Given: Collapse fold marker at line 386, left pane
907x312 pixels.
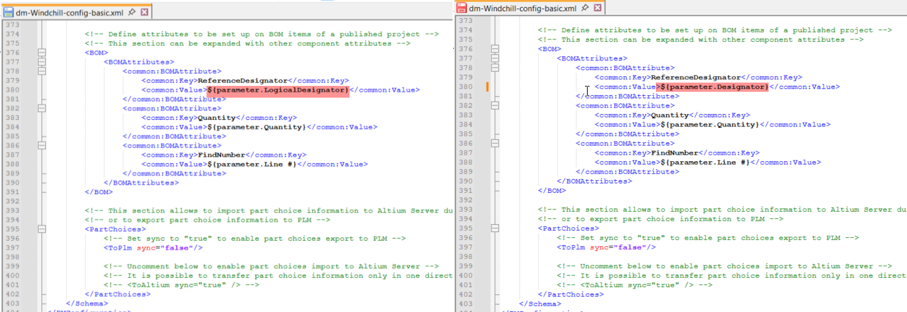Looking at the screenshot, I should tap(42, 146).
